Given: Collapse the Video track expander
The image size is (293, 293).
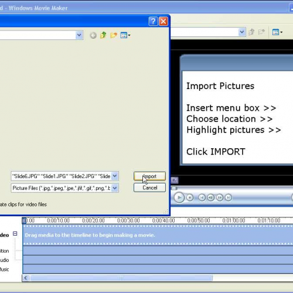Looking at the screenshot, I should point(15,233).
